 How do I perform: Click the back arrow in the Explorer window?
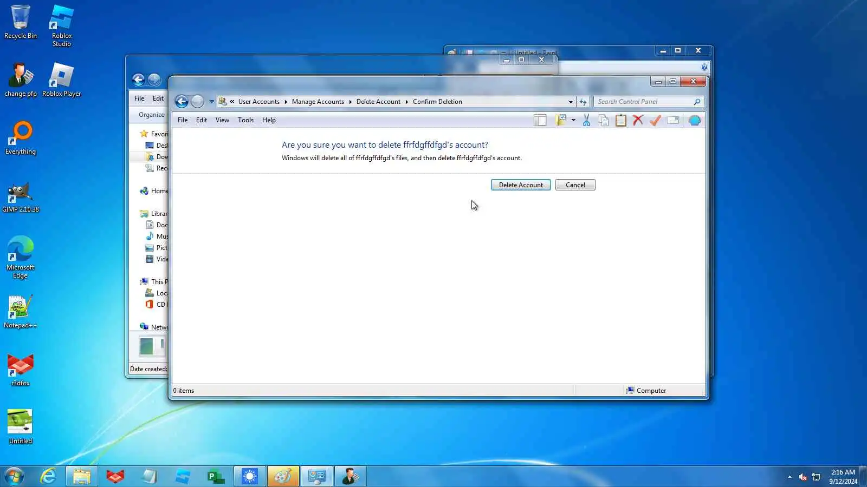(x=138, y=80)
